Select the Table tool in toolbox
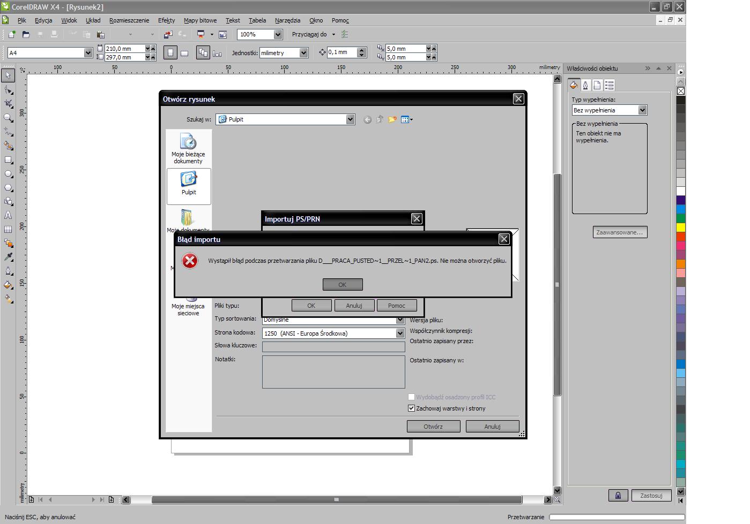 click(8, 229)
